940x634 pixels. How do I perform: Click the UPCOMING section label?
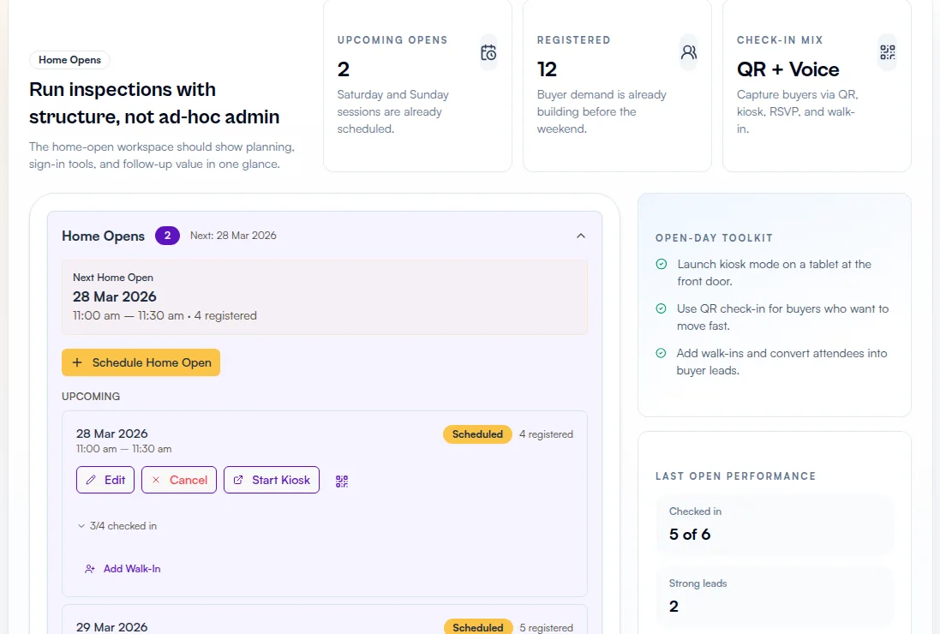(x=91, y=396)
